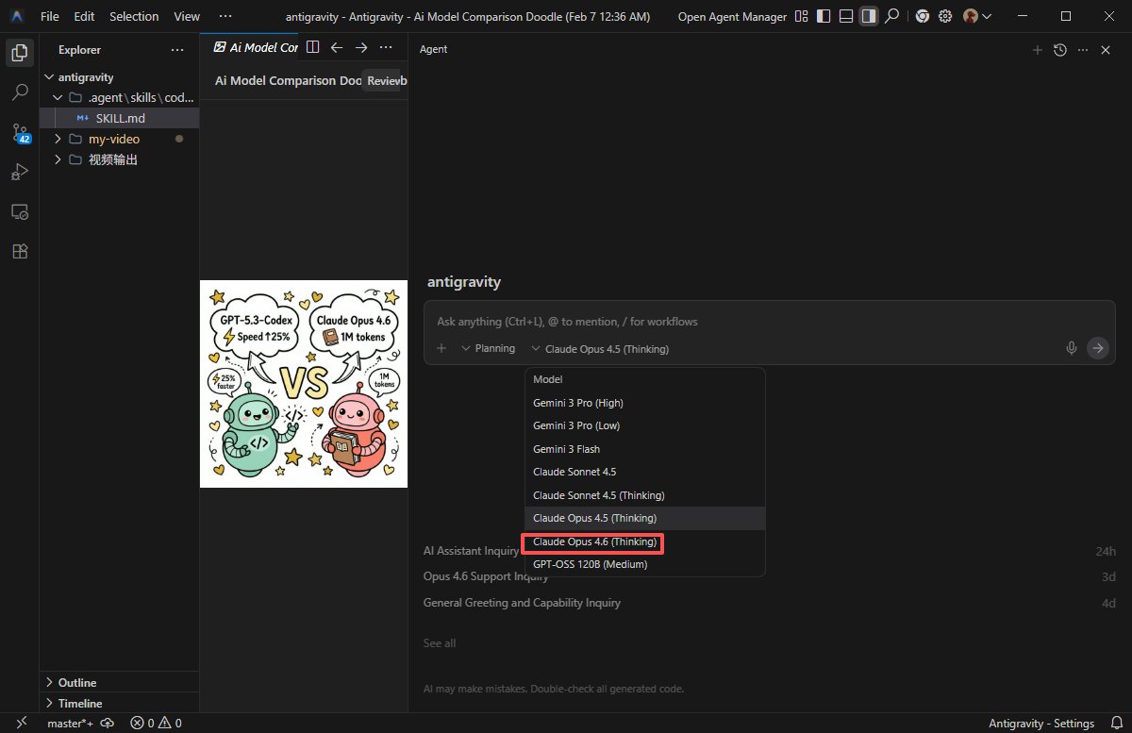
Task: Customize layout icon in title bar
Action: click(x=802, y=16)
